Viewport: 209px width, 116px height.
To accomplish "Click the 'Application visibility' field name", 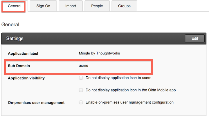I will [x=26, y=78].
